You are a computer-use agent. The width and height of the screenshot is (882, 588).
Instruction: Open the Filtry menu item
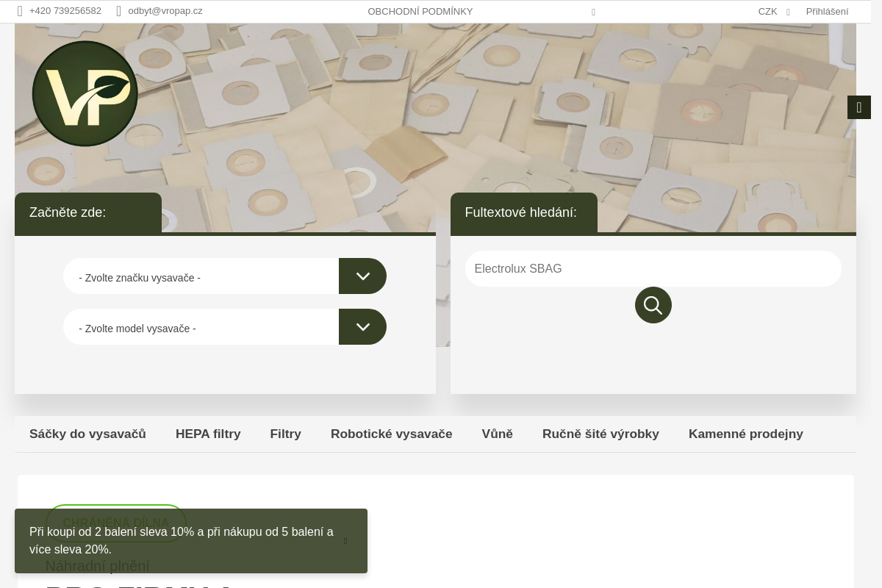(x=286, y=434)
